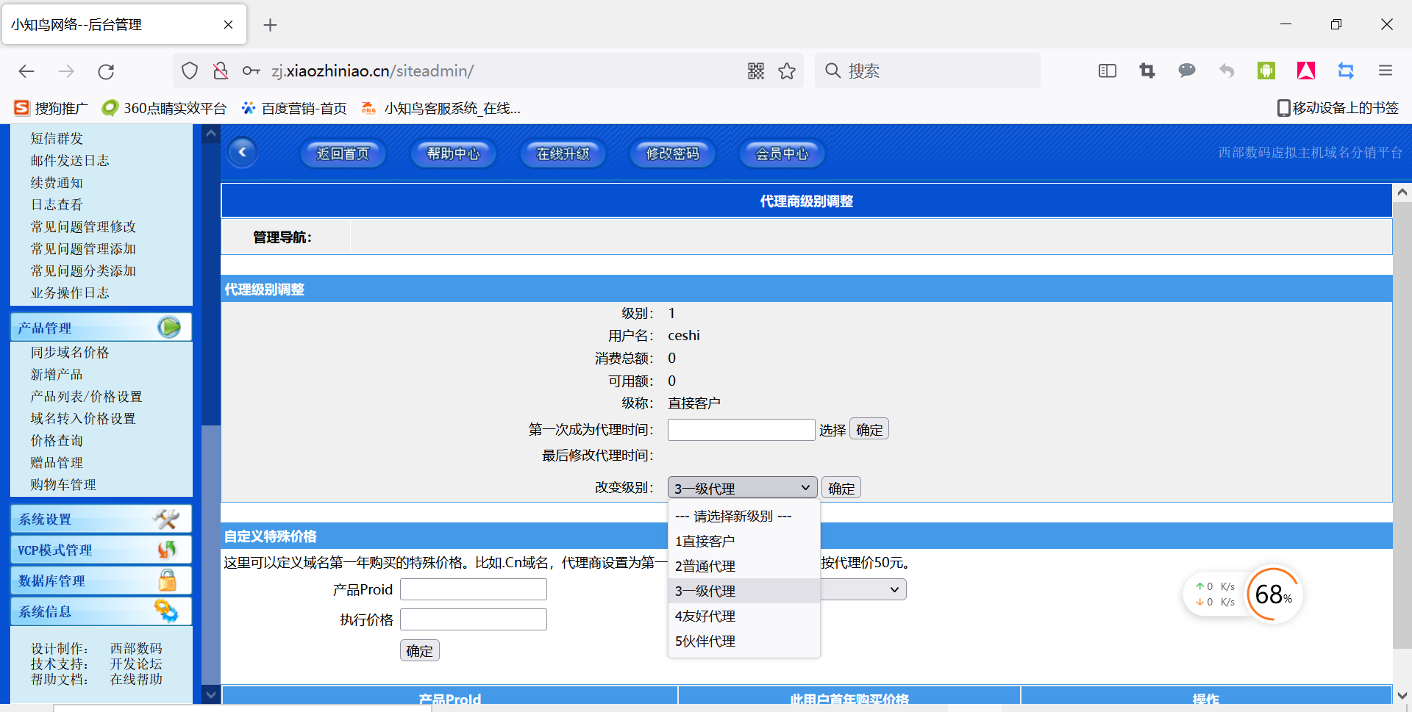Click the left sidebar vertical scrollbar
This screenshot has height=712, width=1412.
coord(211,367)
